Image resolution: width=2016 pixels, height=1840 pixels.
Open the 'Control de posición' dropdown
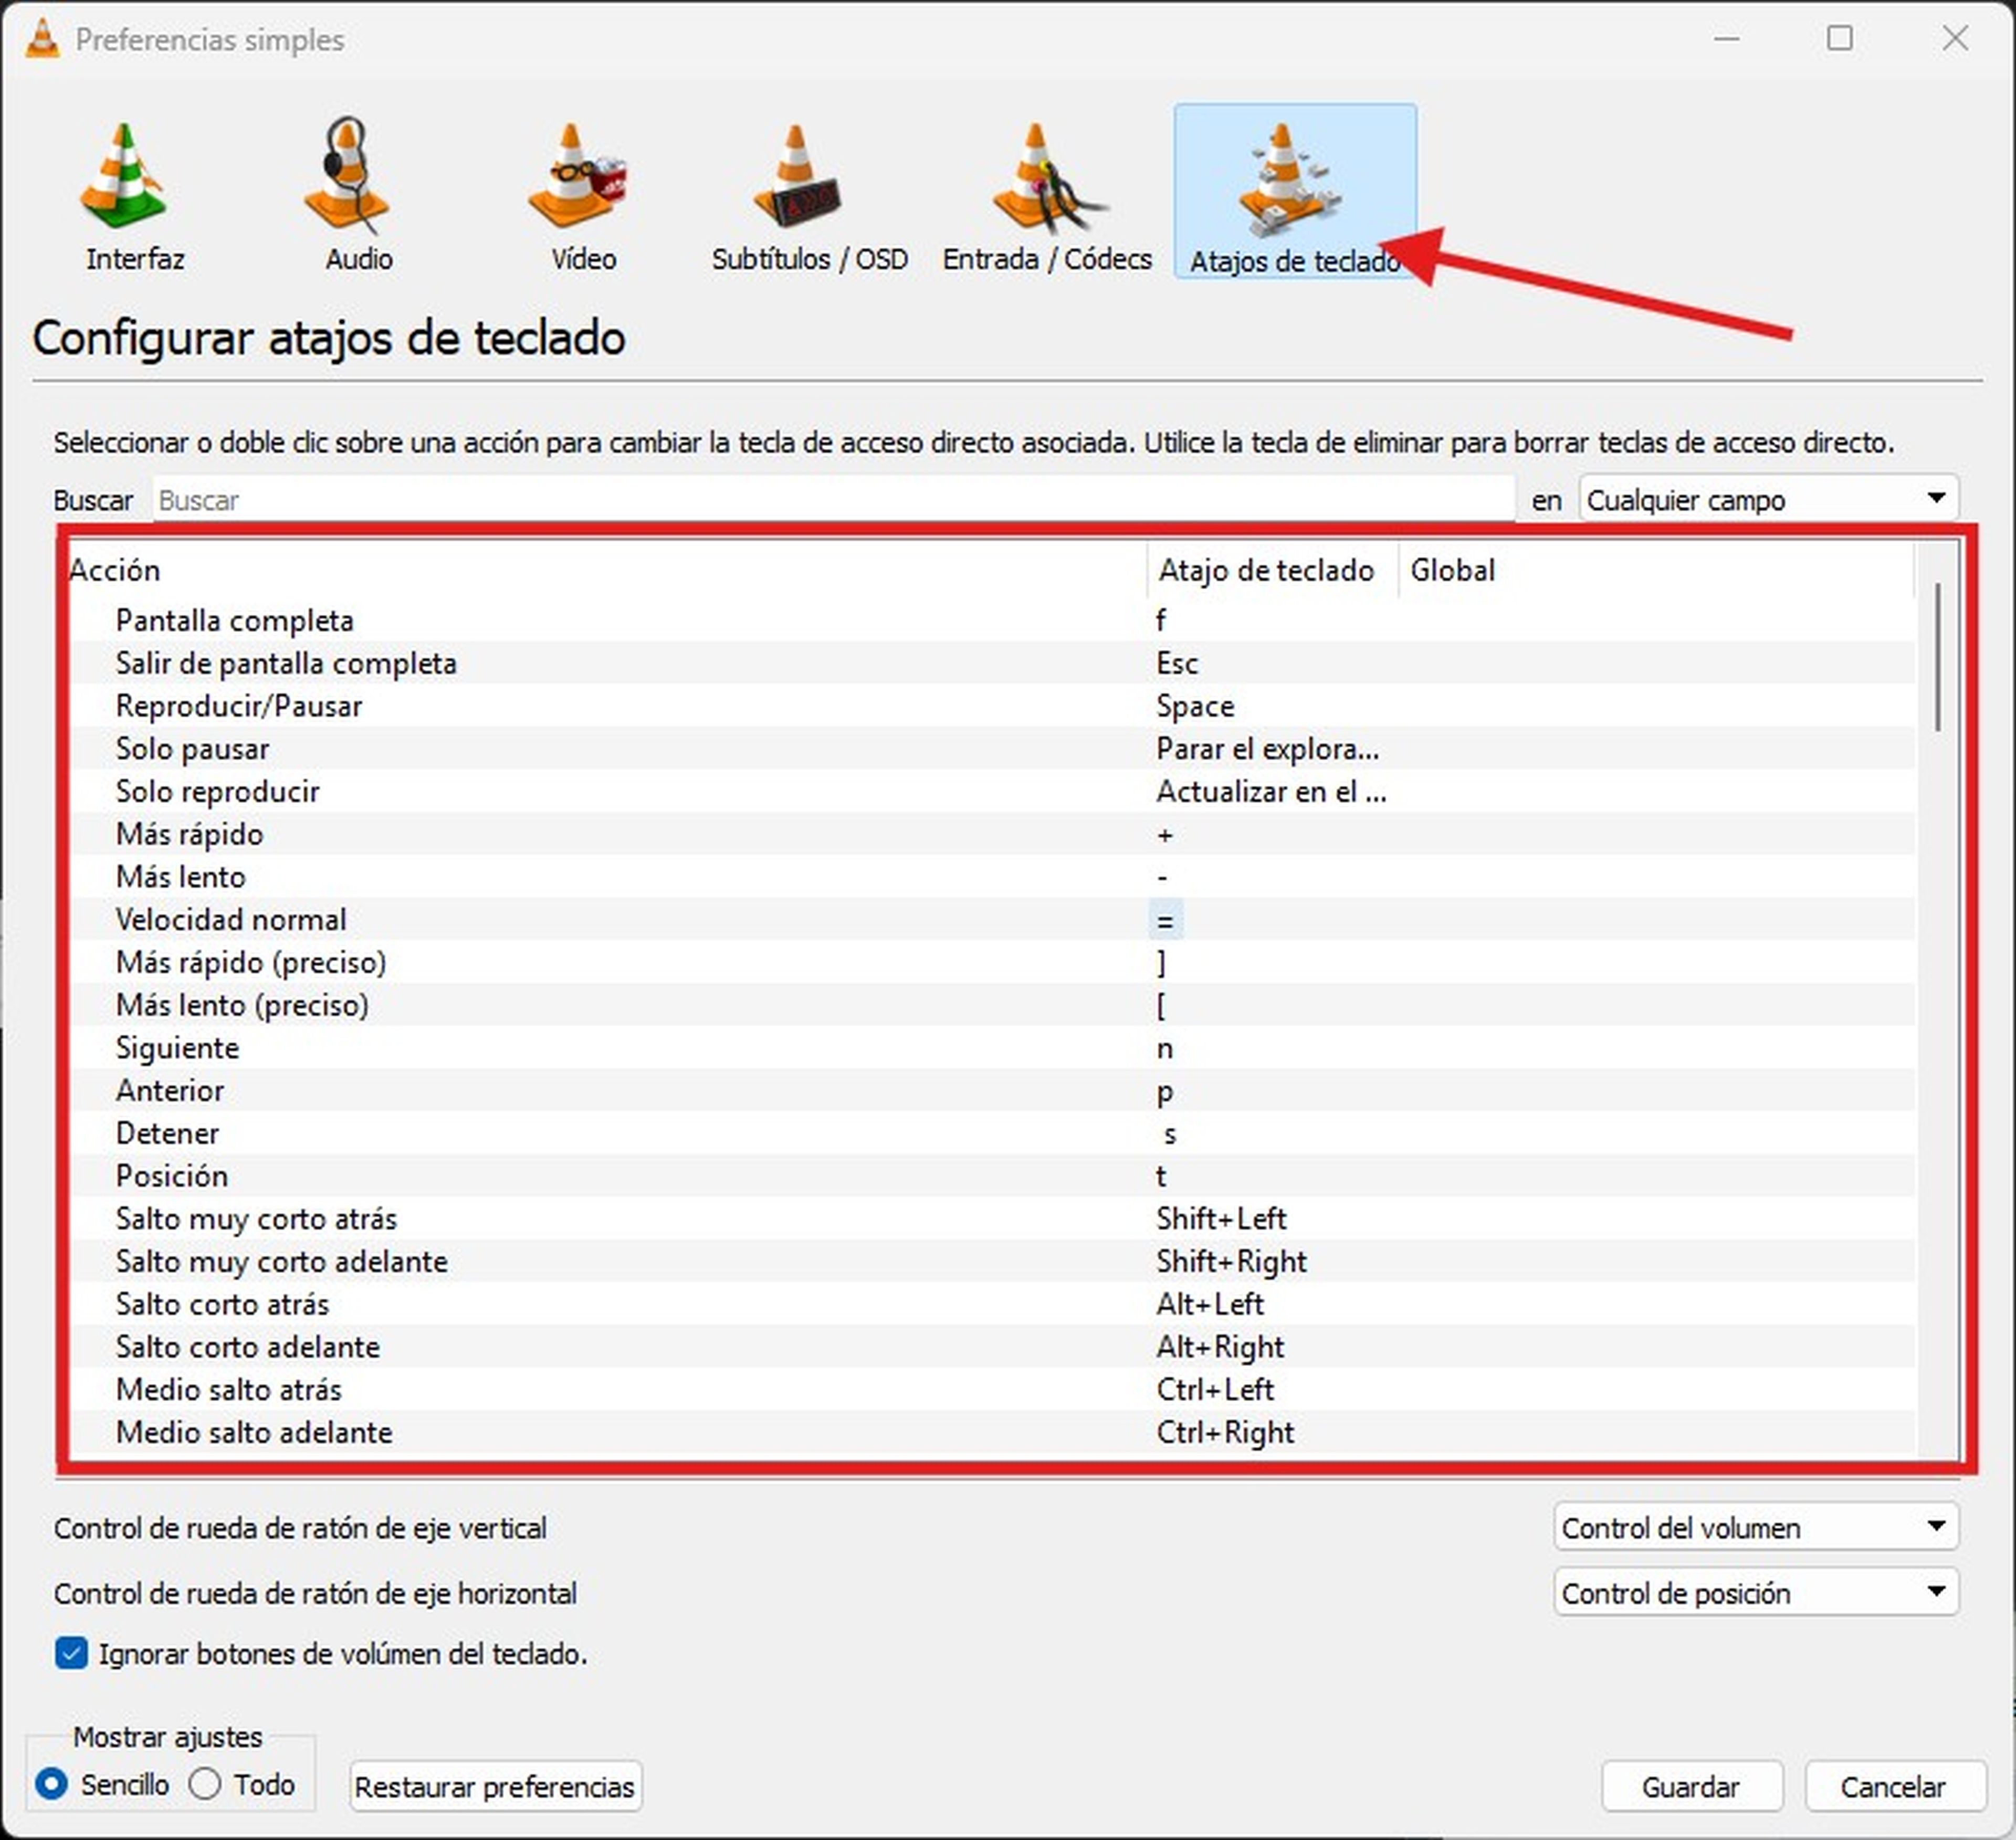point(1755,1592)
